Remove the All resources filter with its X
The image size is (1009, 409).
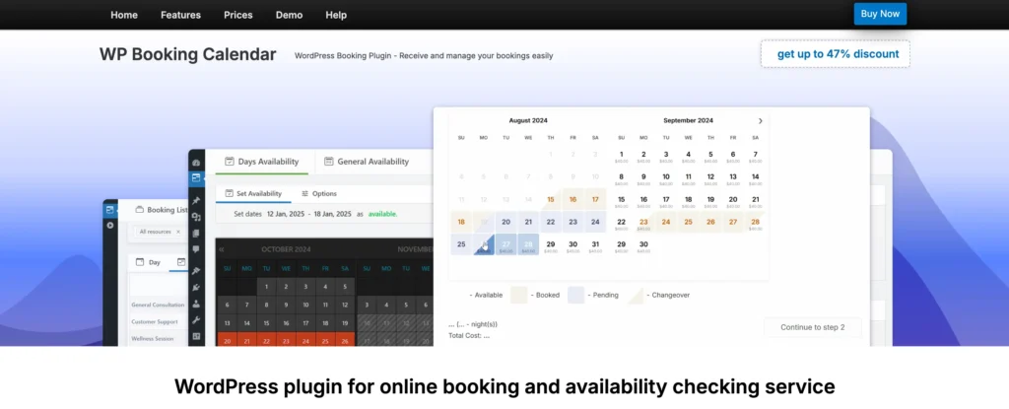pyautogui.click(x=178, y=232)
